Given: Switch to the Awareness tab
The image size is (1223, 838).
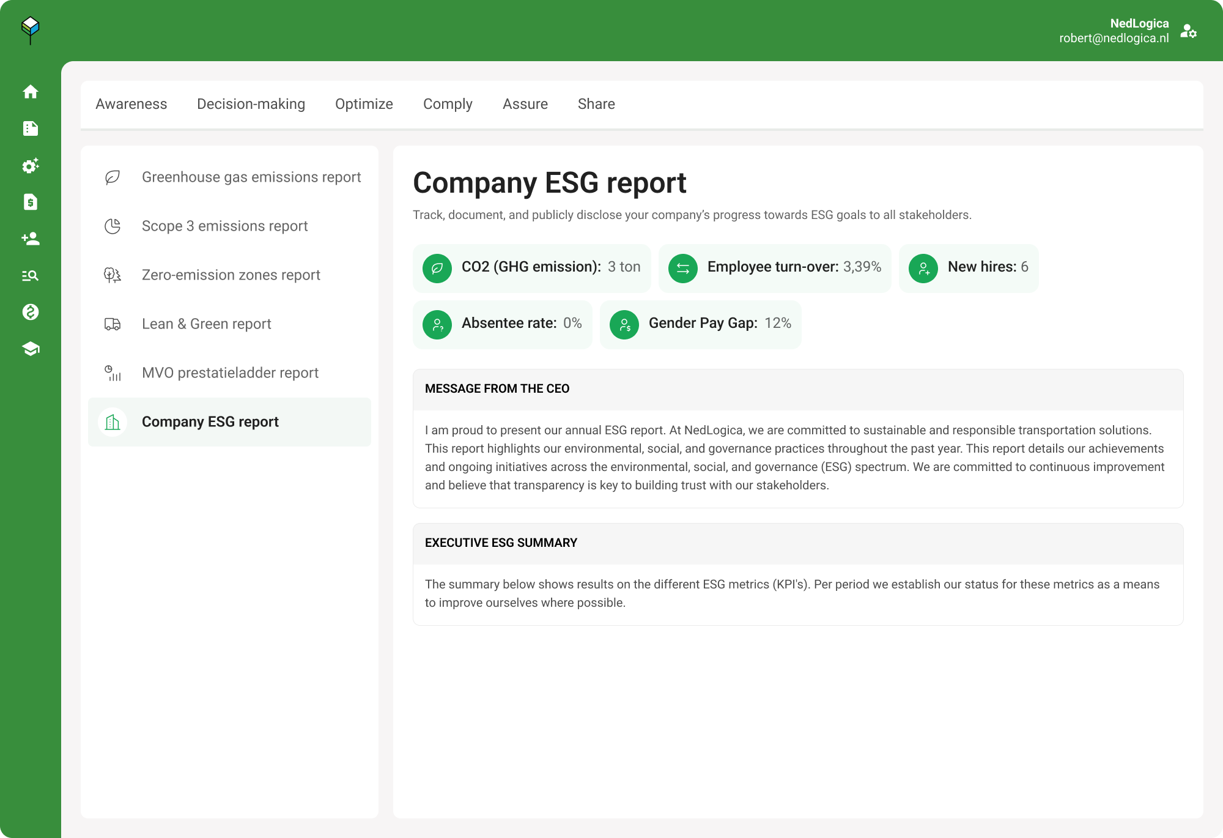Looking at the screenshot, I should click(131, 104).
